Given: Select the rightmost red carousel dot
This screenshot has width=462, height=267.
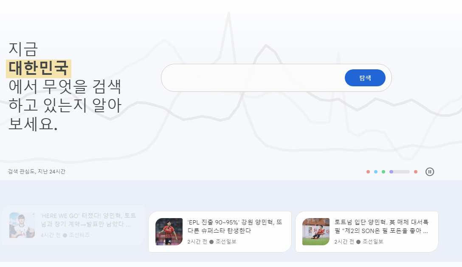Looking at the screenshot, I should (x=415, y=172).
